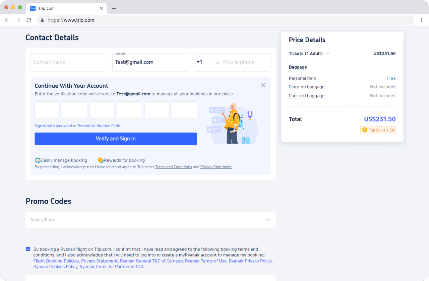
Task: Open the Ryanair Terms of Use link
Action: pyautogui.click(x=206, y=261)
